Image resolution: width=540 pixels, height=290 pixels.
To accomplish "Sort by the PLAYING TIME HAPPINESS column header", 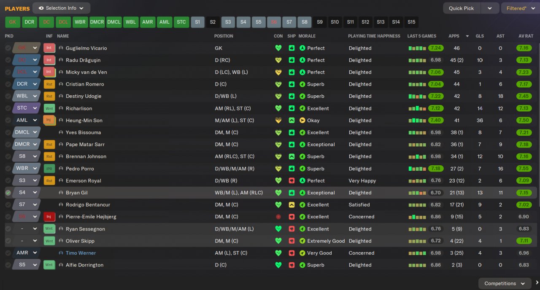I will pyautogui.click(x=374, y=36).
